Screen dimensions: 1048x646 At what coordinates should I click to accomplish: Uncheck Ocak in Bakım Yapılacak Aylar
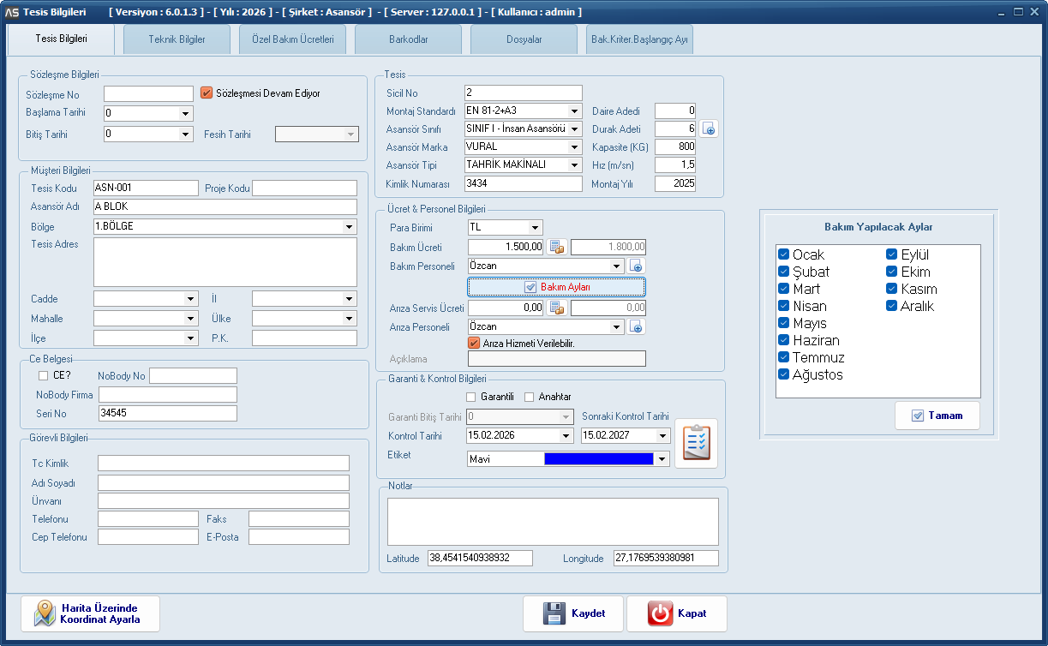(783, 254)
